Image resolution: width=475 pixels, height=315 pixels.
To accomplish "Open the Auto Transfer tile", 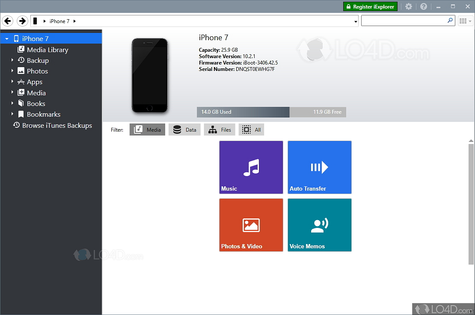I will coord(319,167).
